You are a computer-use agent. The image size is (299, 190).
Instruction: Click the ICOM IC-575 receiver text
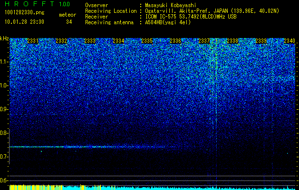click(x=191, y=17)
